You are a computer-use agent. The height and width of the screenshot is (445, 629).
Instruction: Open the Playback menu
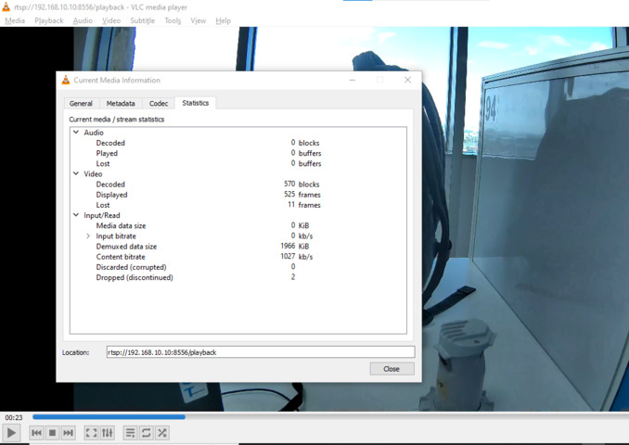(48, 20)
